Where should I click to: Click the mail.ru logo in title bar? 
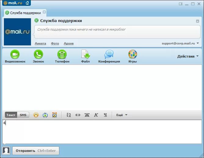click(13, 3)
